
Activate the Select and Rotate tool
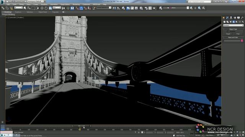click(46, 8)
